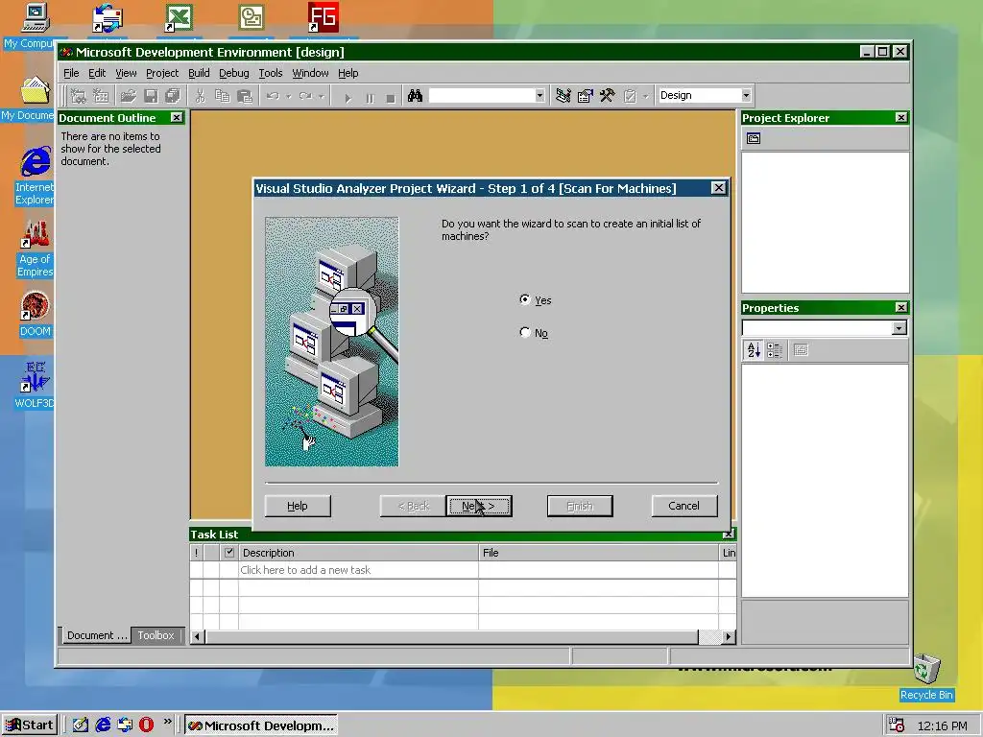Image resolution: width=983 pixels, height=737 pixels.
Task: Expand the Redo history dropdown arrow
Action: point(321,97)
